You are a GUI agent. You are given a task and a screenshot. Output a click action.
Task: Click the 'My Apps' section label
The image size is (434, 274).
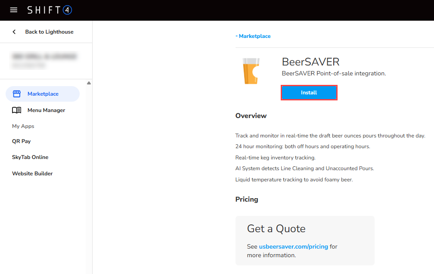pyautogui.click(x=23, y=126)
